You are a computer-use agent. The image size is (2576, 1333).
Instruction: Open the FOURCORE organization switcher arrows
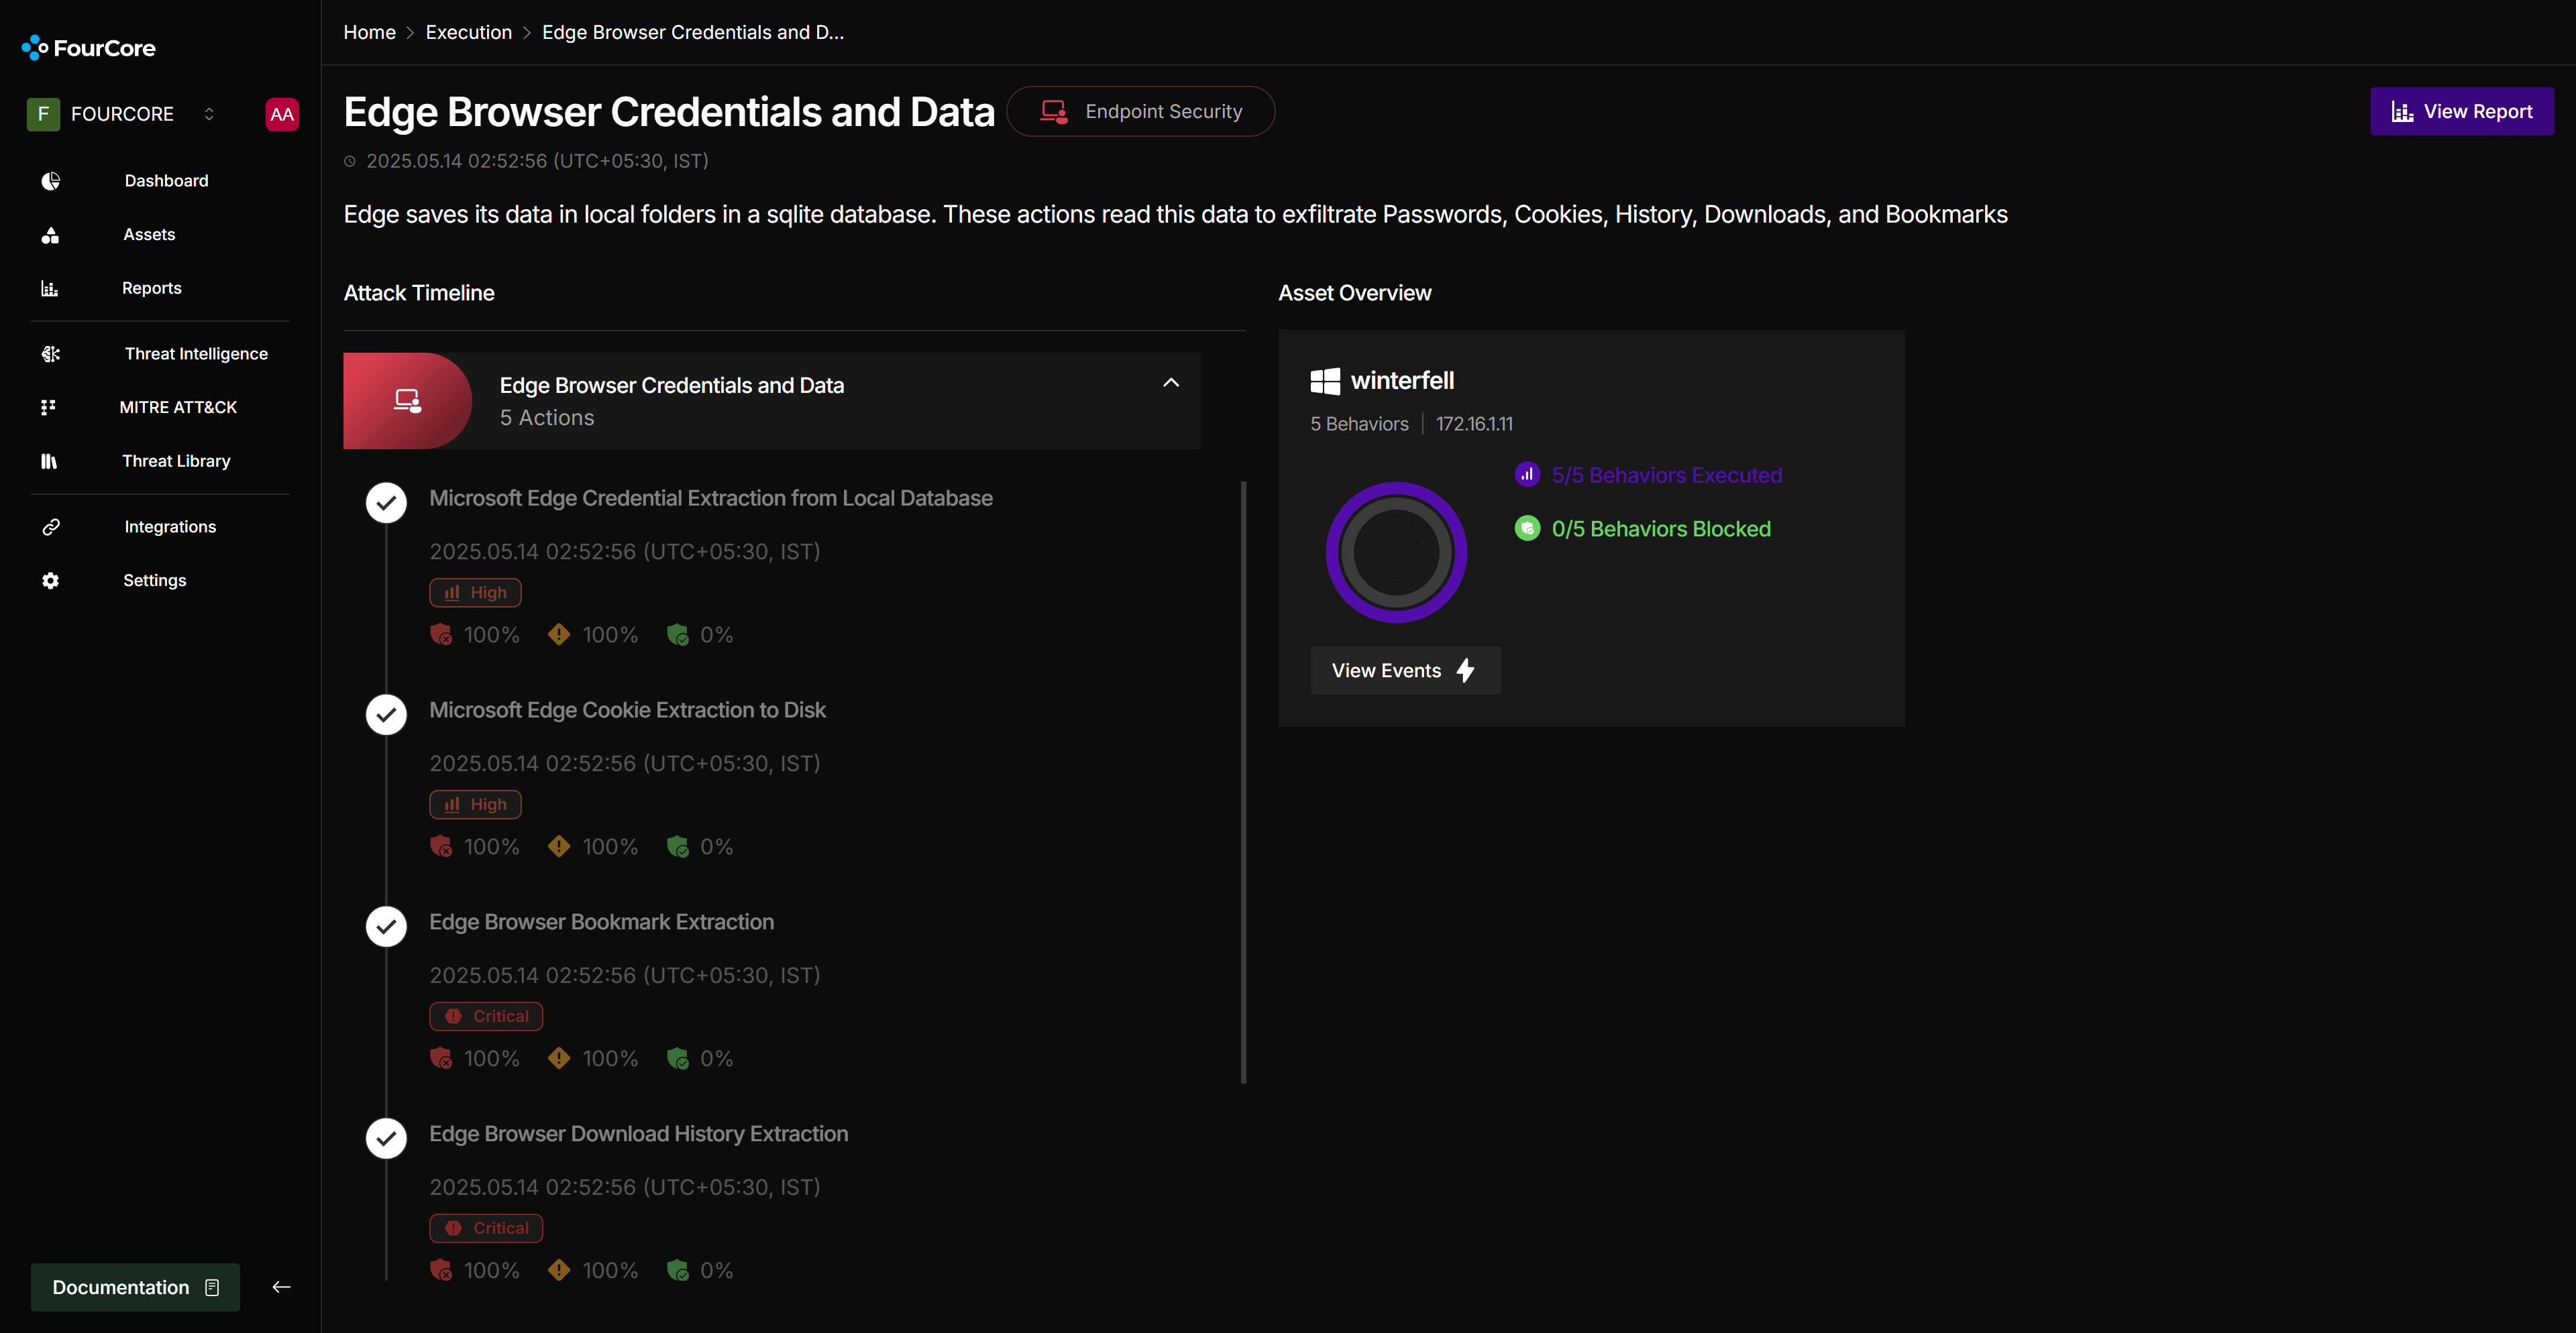[209, 114]
